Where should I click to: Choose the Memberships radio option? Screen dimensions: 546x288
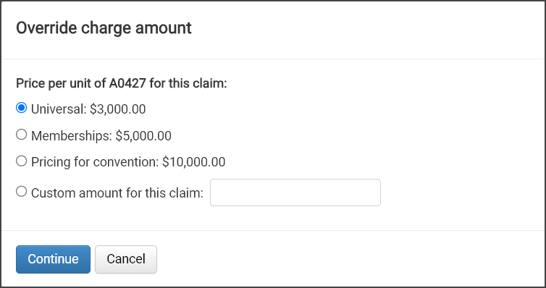21,135
